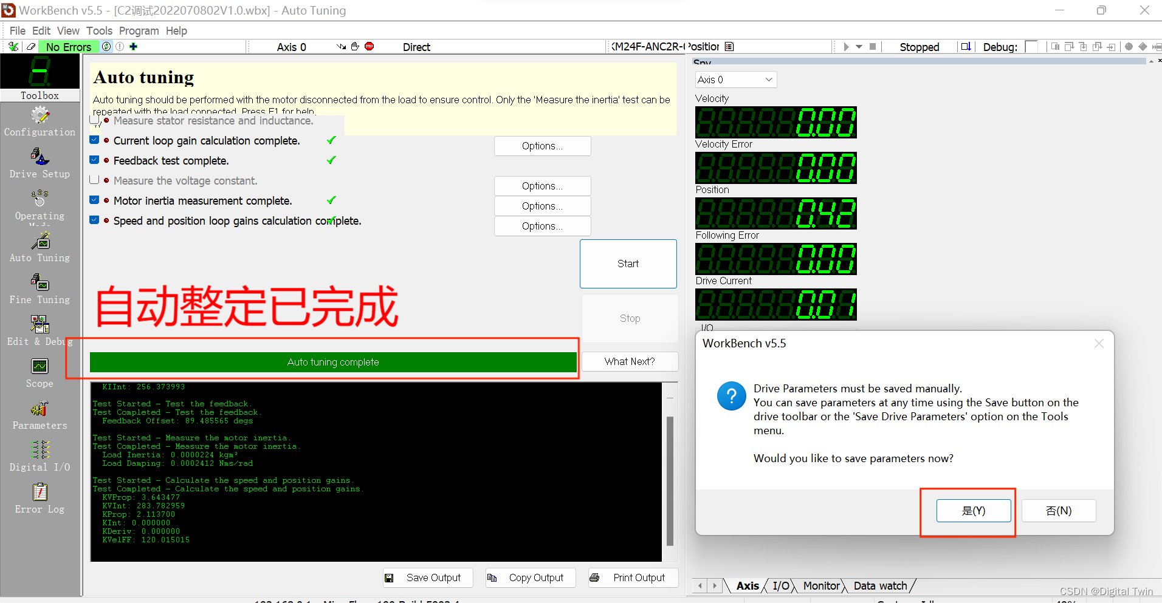Open the Operating Mode tool
The height and width of the screenshot is (603, 1162).
(40, 206)
